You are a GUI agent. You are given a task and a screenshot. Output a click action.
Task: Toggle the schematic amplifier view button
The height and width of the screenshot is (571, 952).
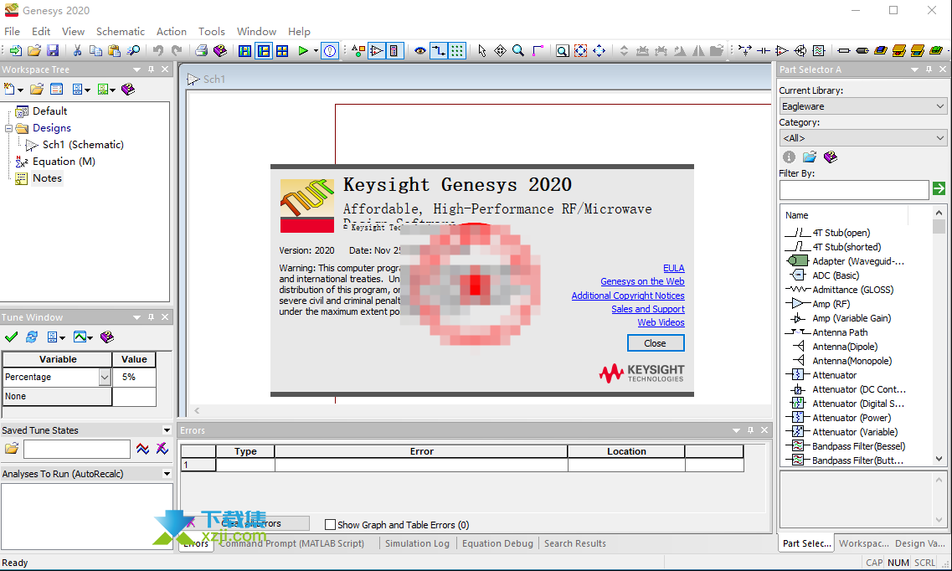377,51
